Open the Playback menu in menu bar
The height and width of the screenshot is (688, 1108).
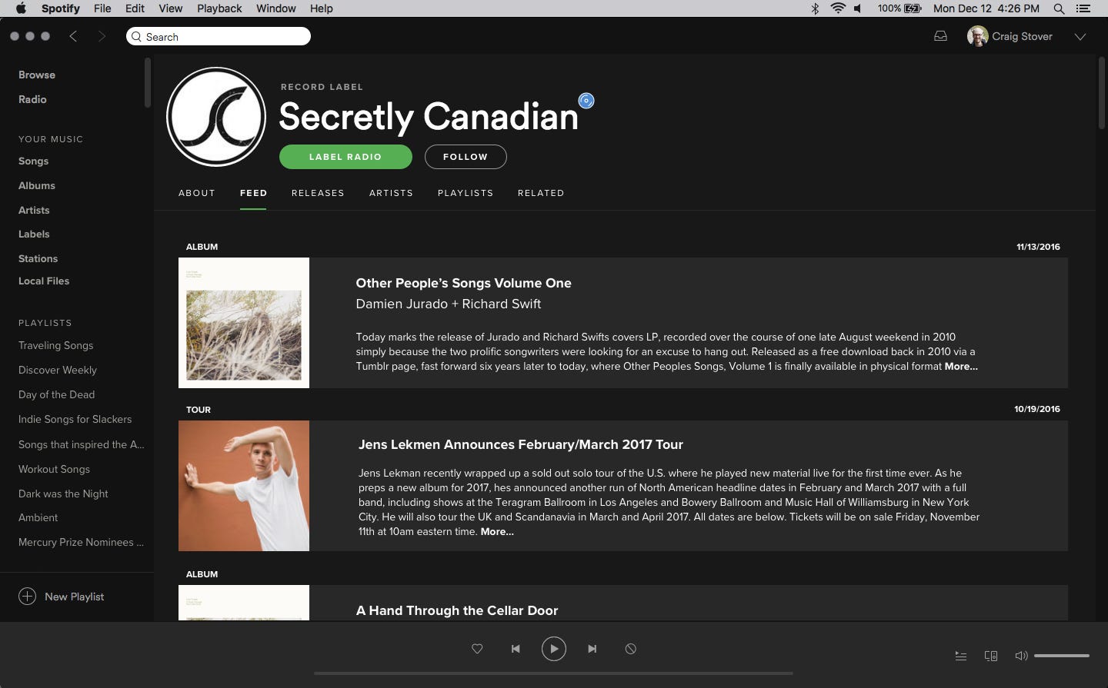(219, 8)
